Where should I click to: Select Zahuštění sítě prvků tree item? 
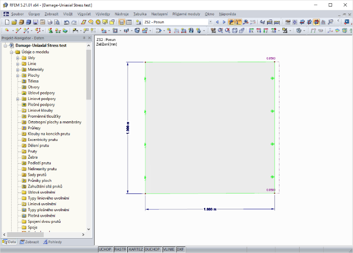pos(45,186)
